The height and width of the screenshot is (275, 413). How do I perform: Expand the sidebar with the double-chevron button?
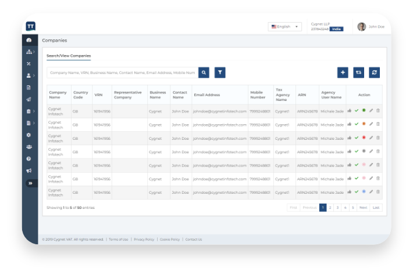[31, 183]
